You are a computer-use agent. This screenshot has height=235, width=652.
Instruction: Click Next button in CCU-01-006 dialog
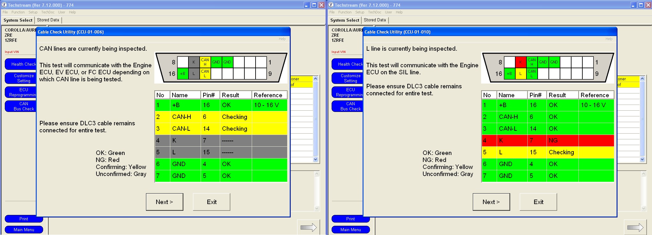pyautogui.click(x=165, y=202)
